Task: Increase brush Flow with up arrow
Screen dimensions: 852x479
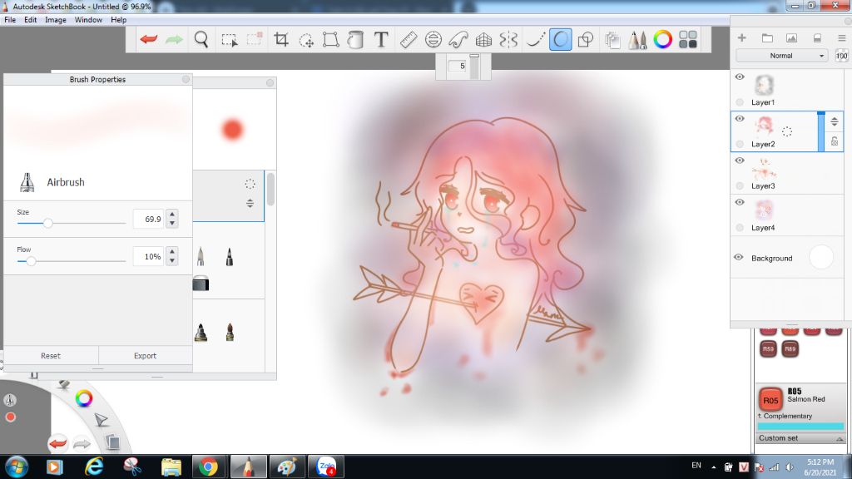Action: pos(172,252)
